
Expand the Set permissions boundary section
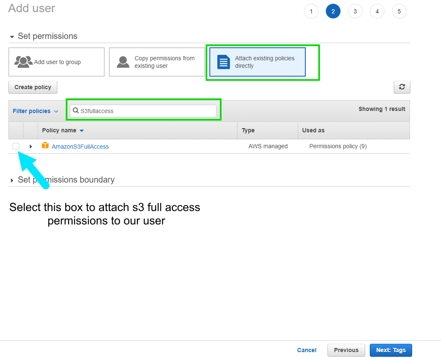(x=12, y=180)
